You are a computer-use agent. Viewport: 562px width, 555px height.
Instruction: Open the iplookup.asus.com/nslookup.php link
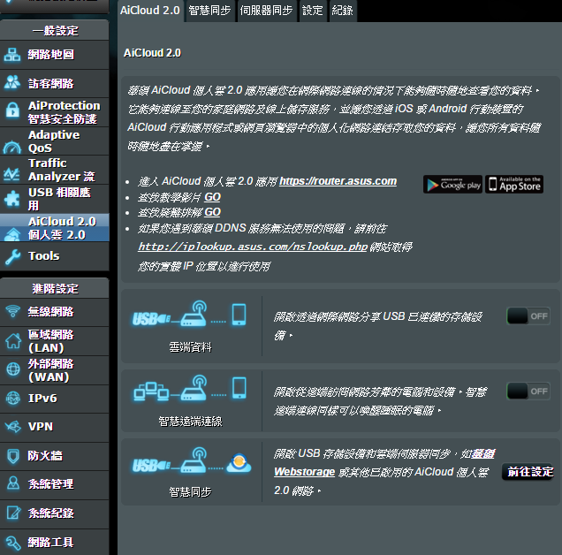tap(253, 247)
